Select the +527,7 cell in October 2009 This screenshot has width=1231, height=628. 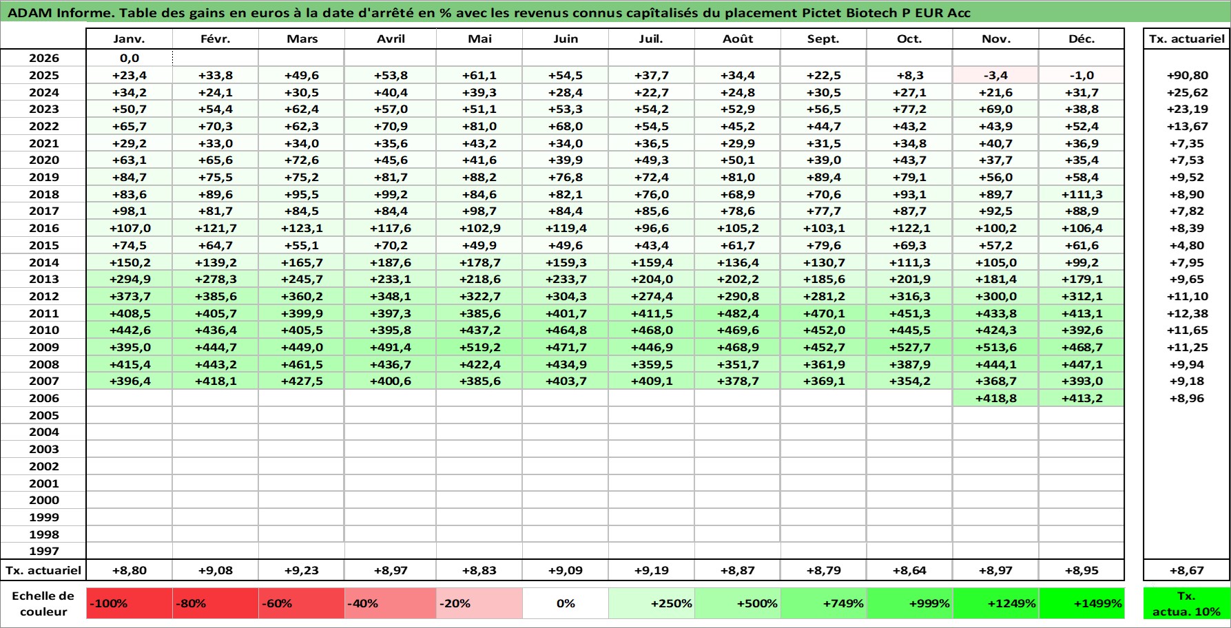coord(909,347)
